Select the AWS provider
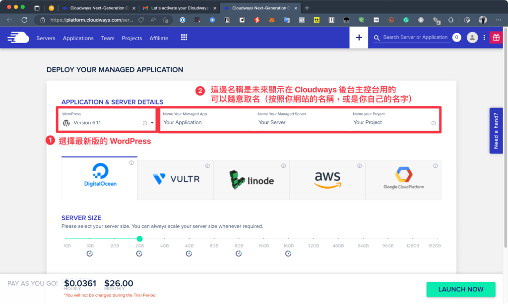This screenshot has width=508, height=304. click(x=327, y=180)
